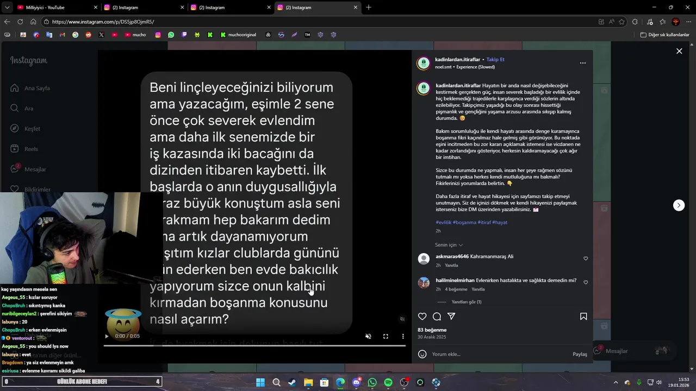Open the browser favorites list
This screenshot has height=391, width=696.
[662, 22]
